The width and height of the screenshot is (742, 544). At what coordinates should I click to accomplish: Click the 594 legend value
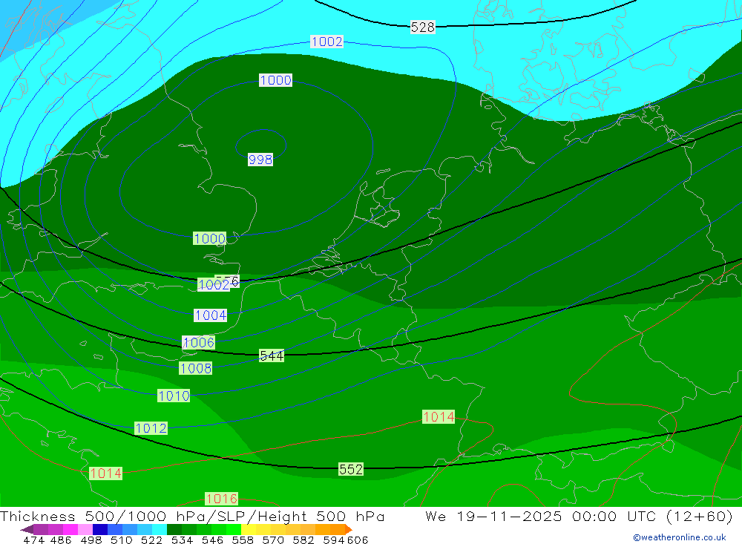(x=334, y=540)
